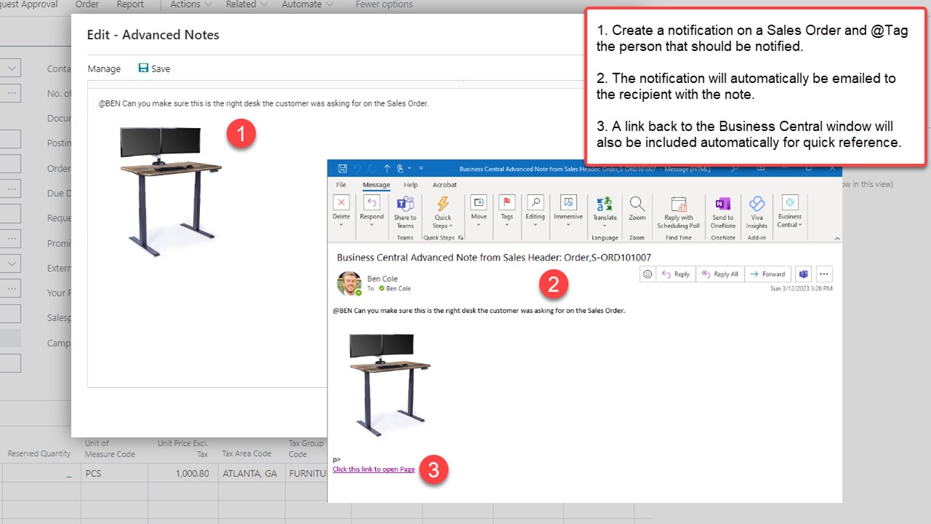Click the 'Click this link to open Page' link
This screenshot has height=524, width=931.
point(374,469)
